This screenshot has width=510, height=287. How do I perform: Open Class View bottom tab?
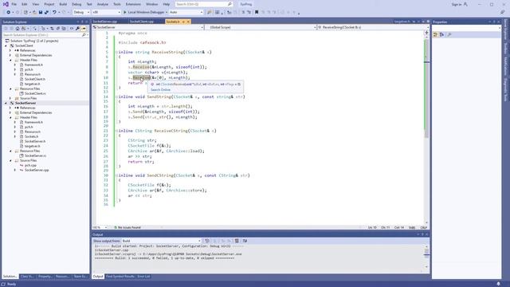[26, 277]
